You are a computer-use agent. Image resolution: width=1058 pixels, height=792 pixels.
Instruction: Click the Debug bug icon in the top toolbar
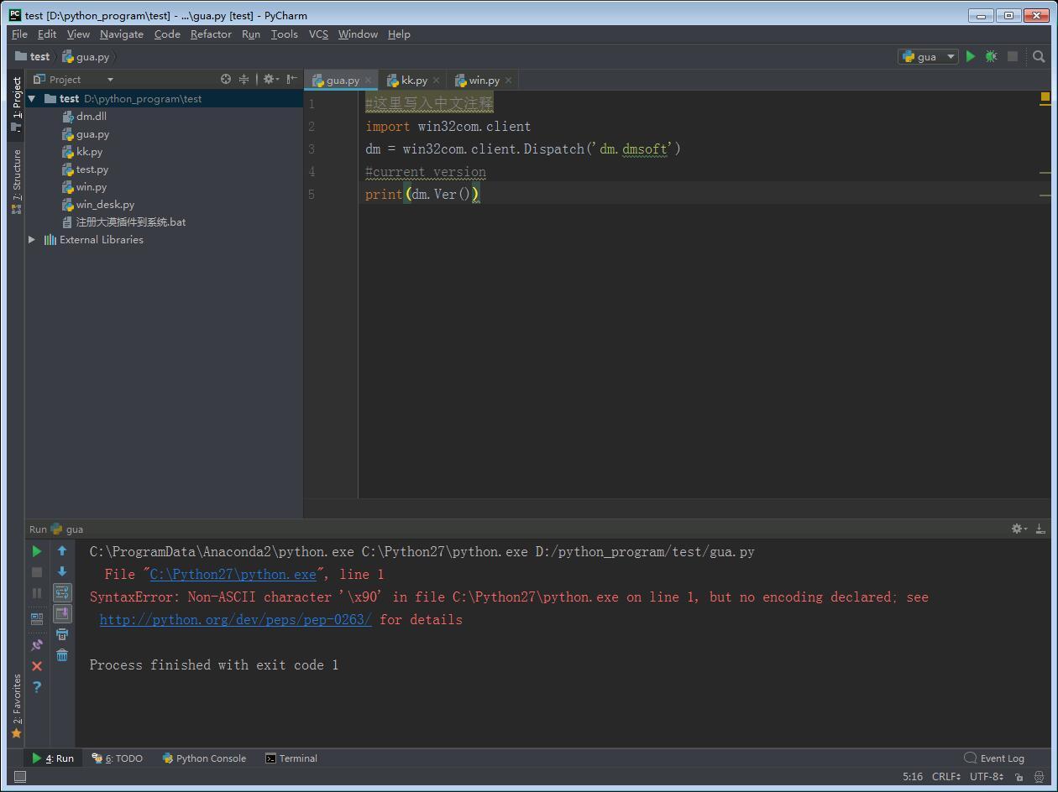coord(991,56)
